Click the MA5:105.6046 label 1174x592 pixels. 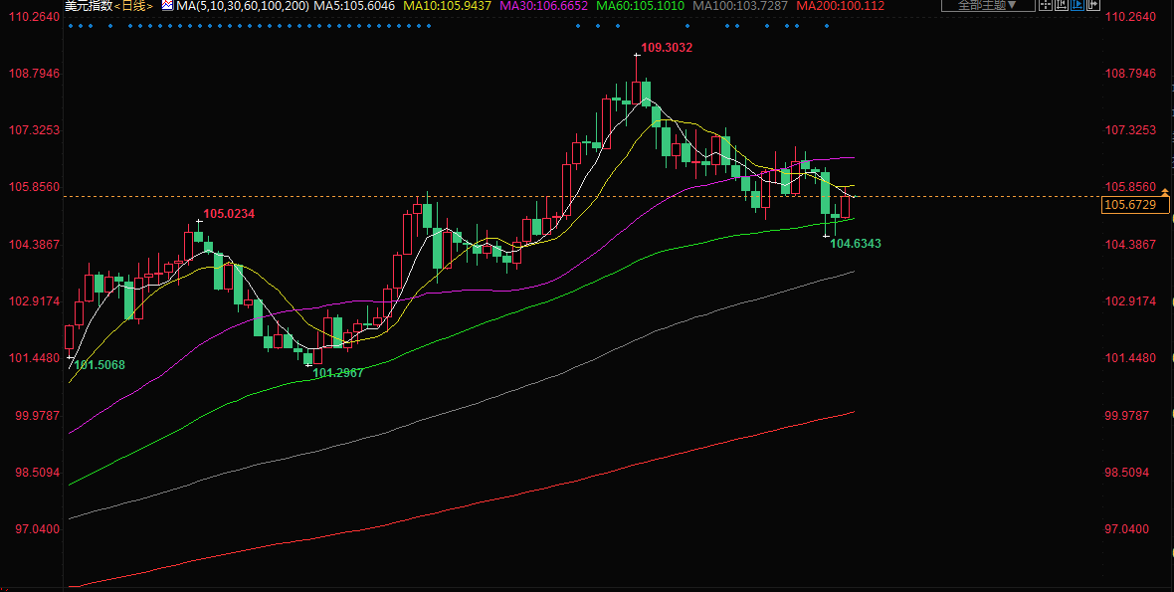(354, 6)
